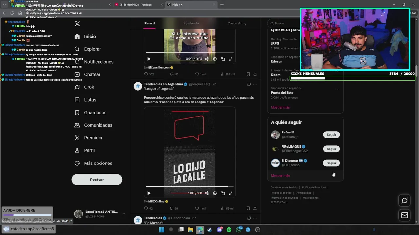Open the X logo home icon
Screen dimensions: 419x235
click(77, 23)
